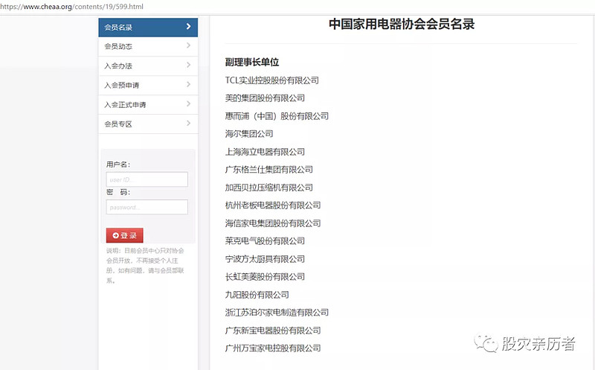Open the 入会正式申请 sidebar menu item
The width and height of the screenshot is (595, 370).
tap(148, 105)
